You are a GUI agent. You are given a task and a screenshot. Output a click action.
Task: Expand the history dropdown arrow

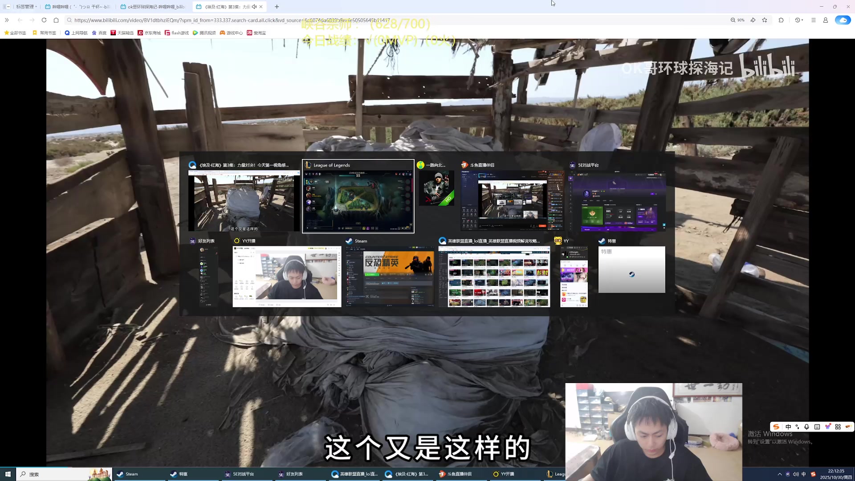pyautogui.click(x=802, y=20)
